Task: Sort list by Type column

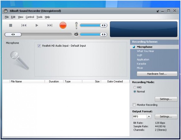Action: (x=73, y=82)
